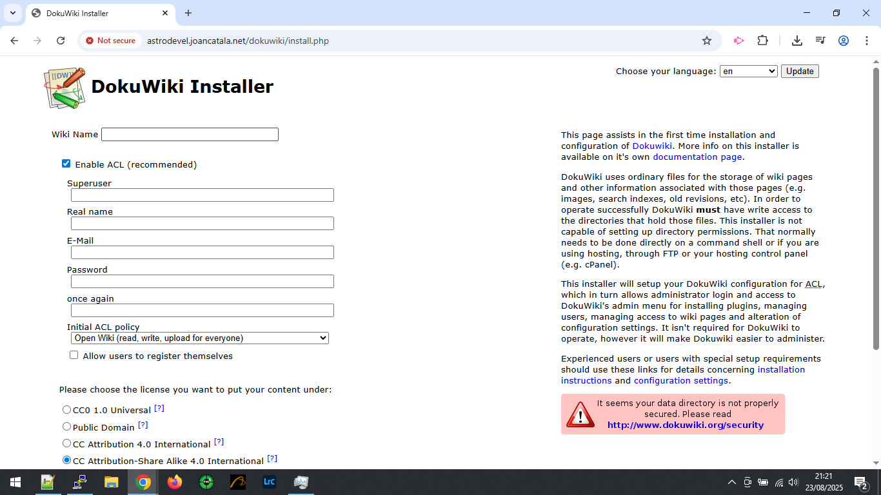Click the once again password field
This screenshot has width=881, height=495.
[203, 310]
